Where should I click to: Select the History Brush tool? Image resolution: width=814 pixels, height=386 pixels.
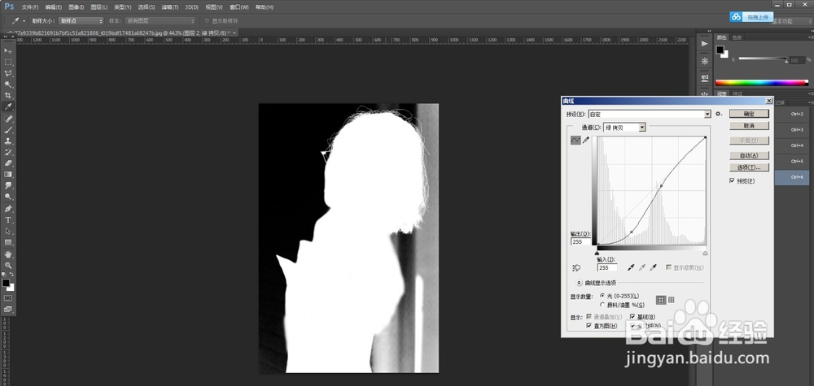[x=8, y=152]
